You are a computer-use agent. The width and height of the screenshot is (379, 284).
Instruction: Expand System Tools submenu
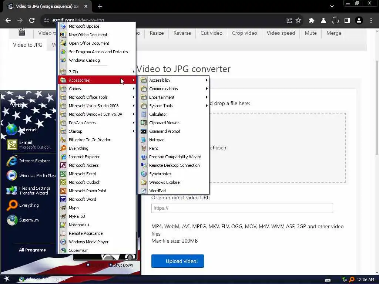point(174,106)
